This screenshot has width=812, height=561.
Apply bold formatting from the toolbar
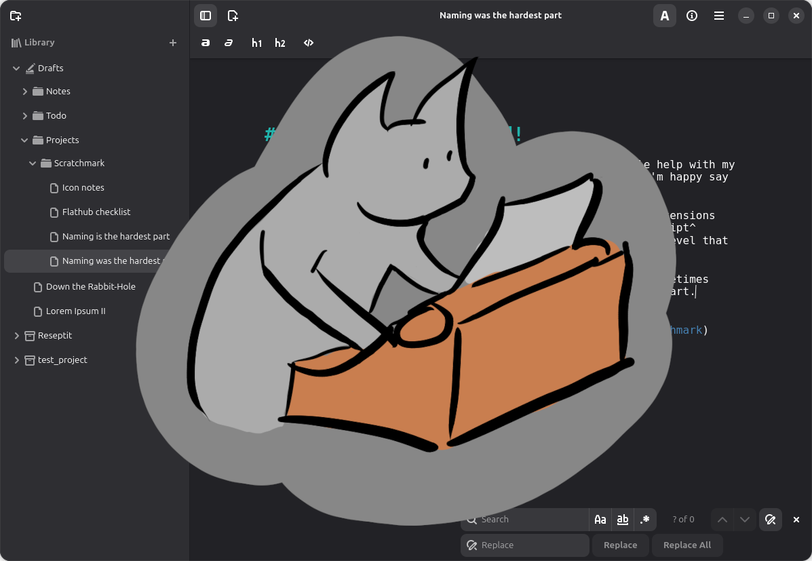206,43
